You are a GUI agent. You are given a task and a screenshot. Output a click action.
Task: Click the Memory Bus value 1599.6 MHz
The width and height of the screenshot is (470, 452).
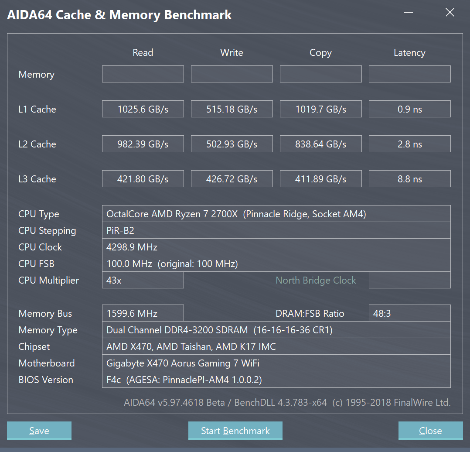tap(143, 313)
